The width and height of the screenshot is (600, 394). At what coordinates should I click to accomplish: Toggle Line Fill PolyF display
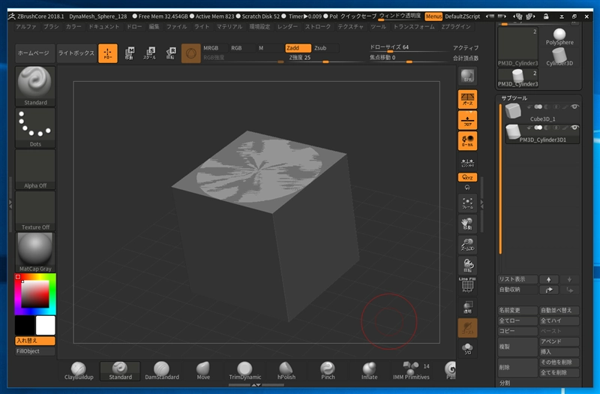coord(467,285)
